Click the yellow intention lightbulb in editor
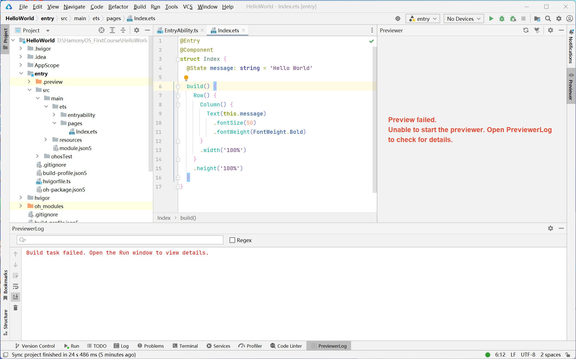This screenshot has width=576, height=359. point(186,78)
